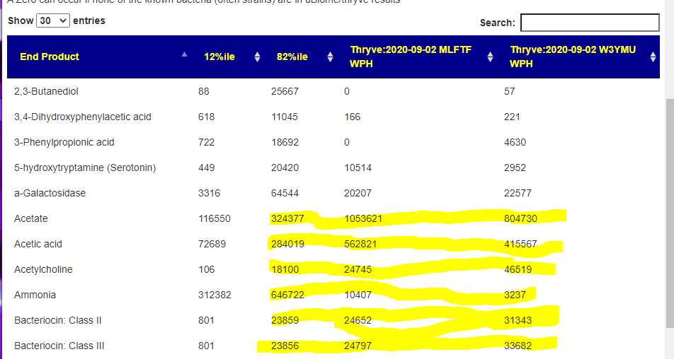Select the 5-hydroxytryptamine (Serotonin) row
This screenshot has height=359, width=674.
tap(85, 167)
